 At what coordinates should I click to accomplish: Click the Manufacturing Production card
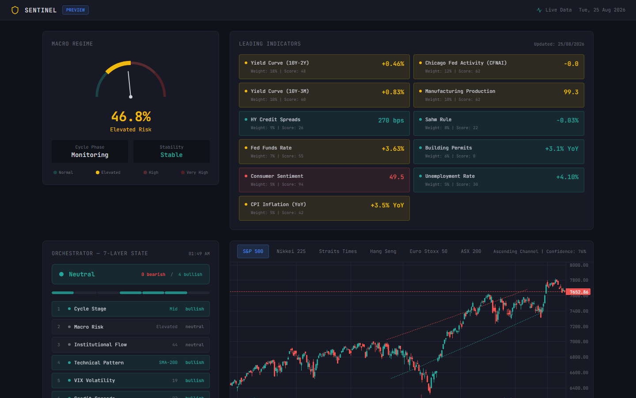tap(499, 95)
